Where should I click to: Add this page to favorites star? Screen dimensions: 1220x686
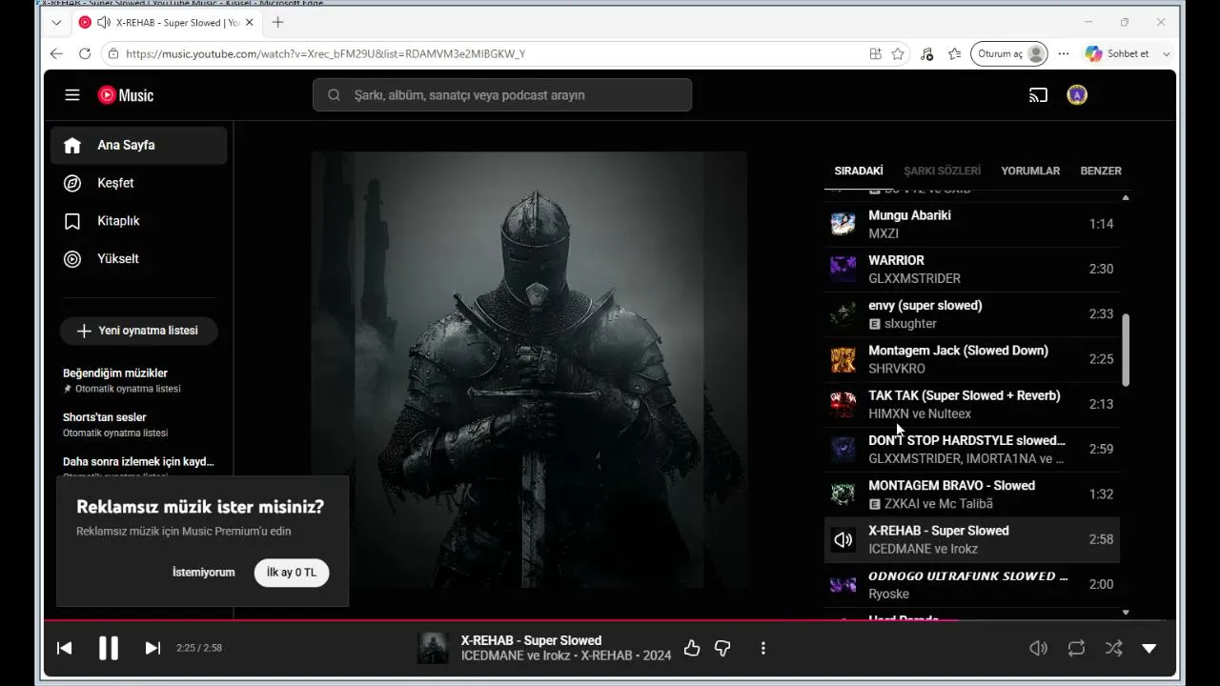[x=898, y=54]
